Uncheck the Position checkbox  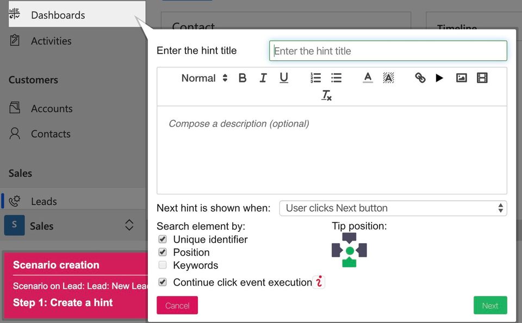pos(163,252)
